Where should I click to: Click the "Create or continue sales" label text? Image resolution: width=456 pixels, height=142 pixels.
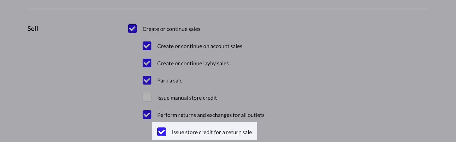point(171,29)
